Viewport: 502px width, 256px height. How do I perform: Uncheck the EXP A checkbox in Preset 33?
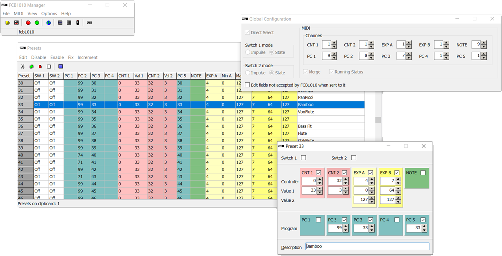[x=371, y=172]
